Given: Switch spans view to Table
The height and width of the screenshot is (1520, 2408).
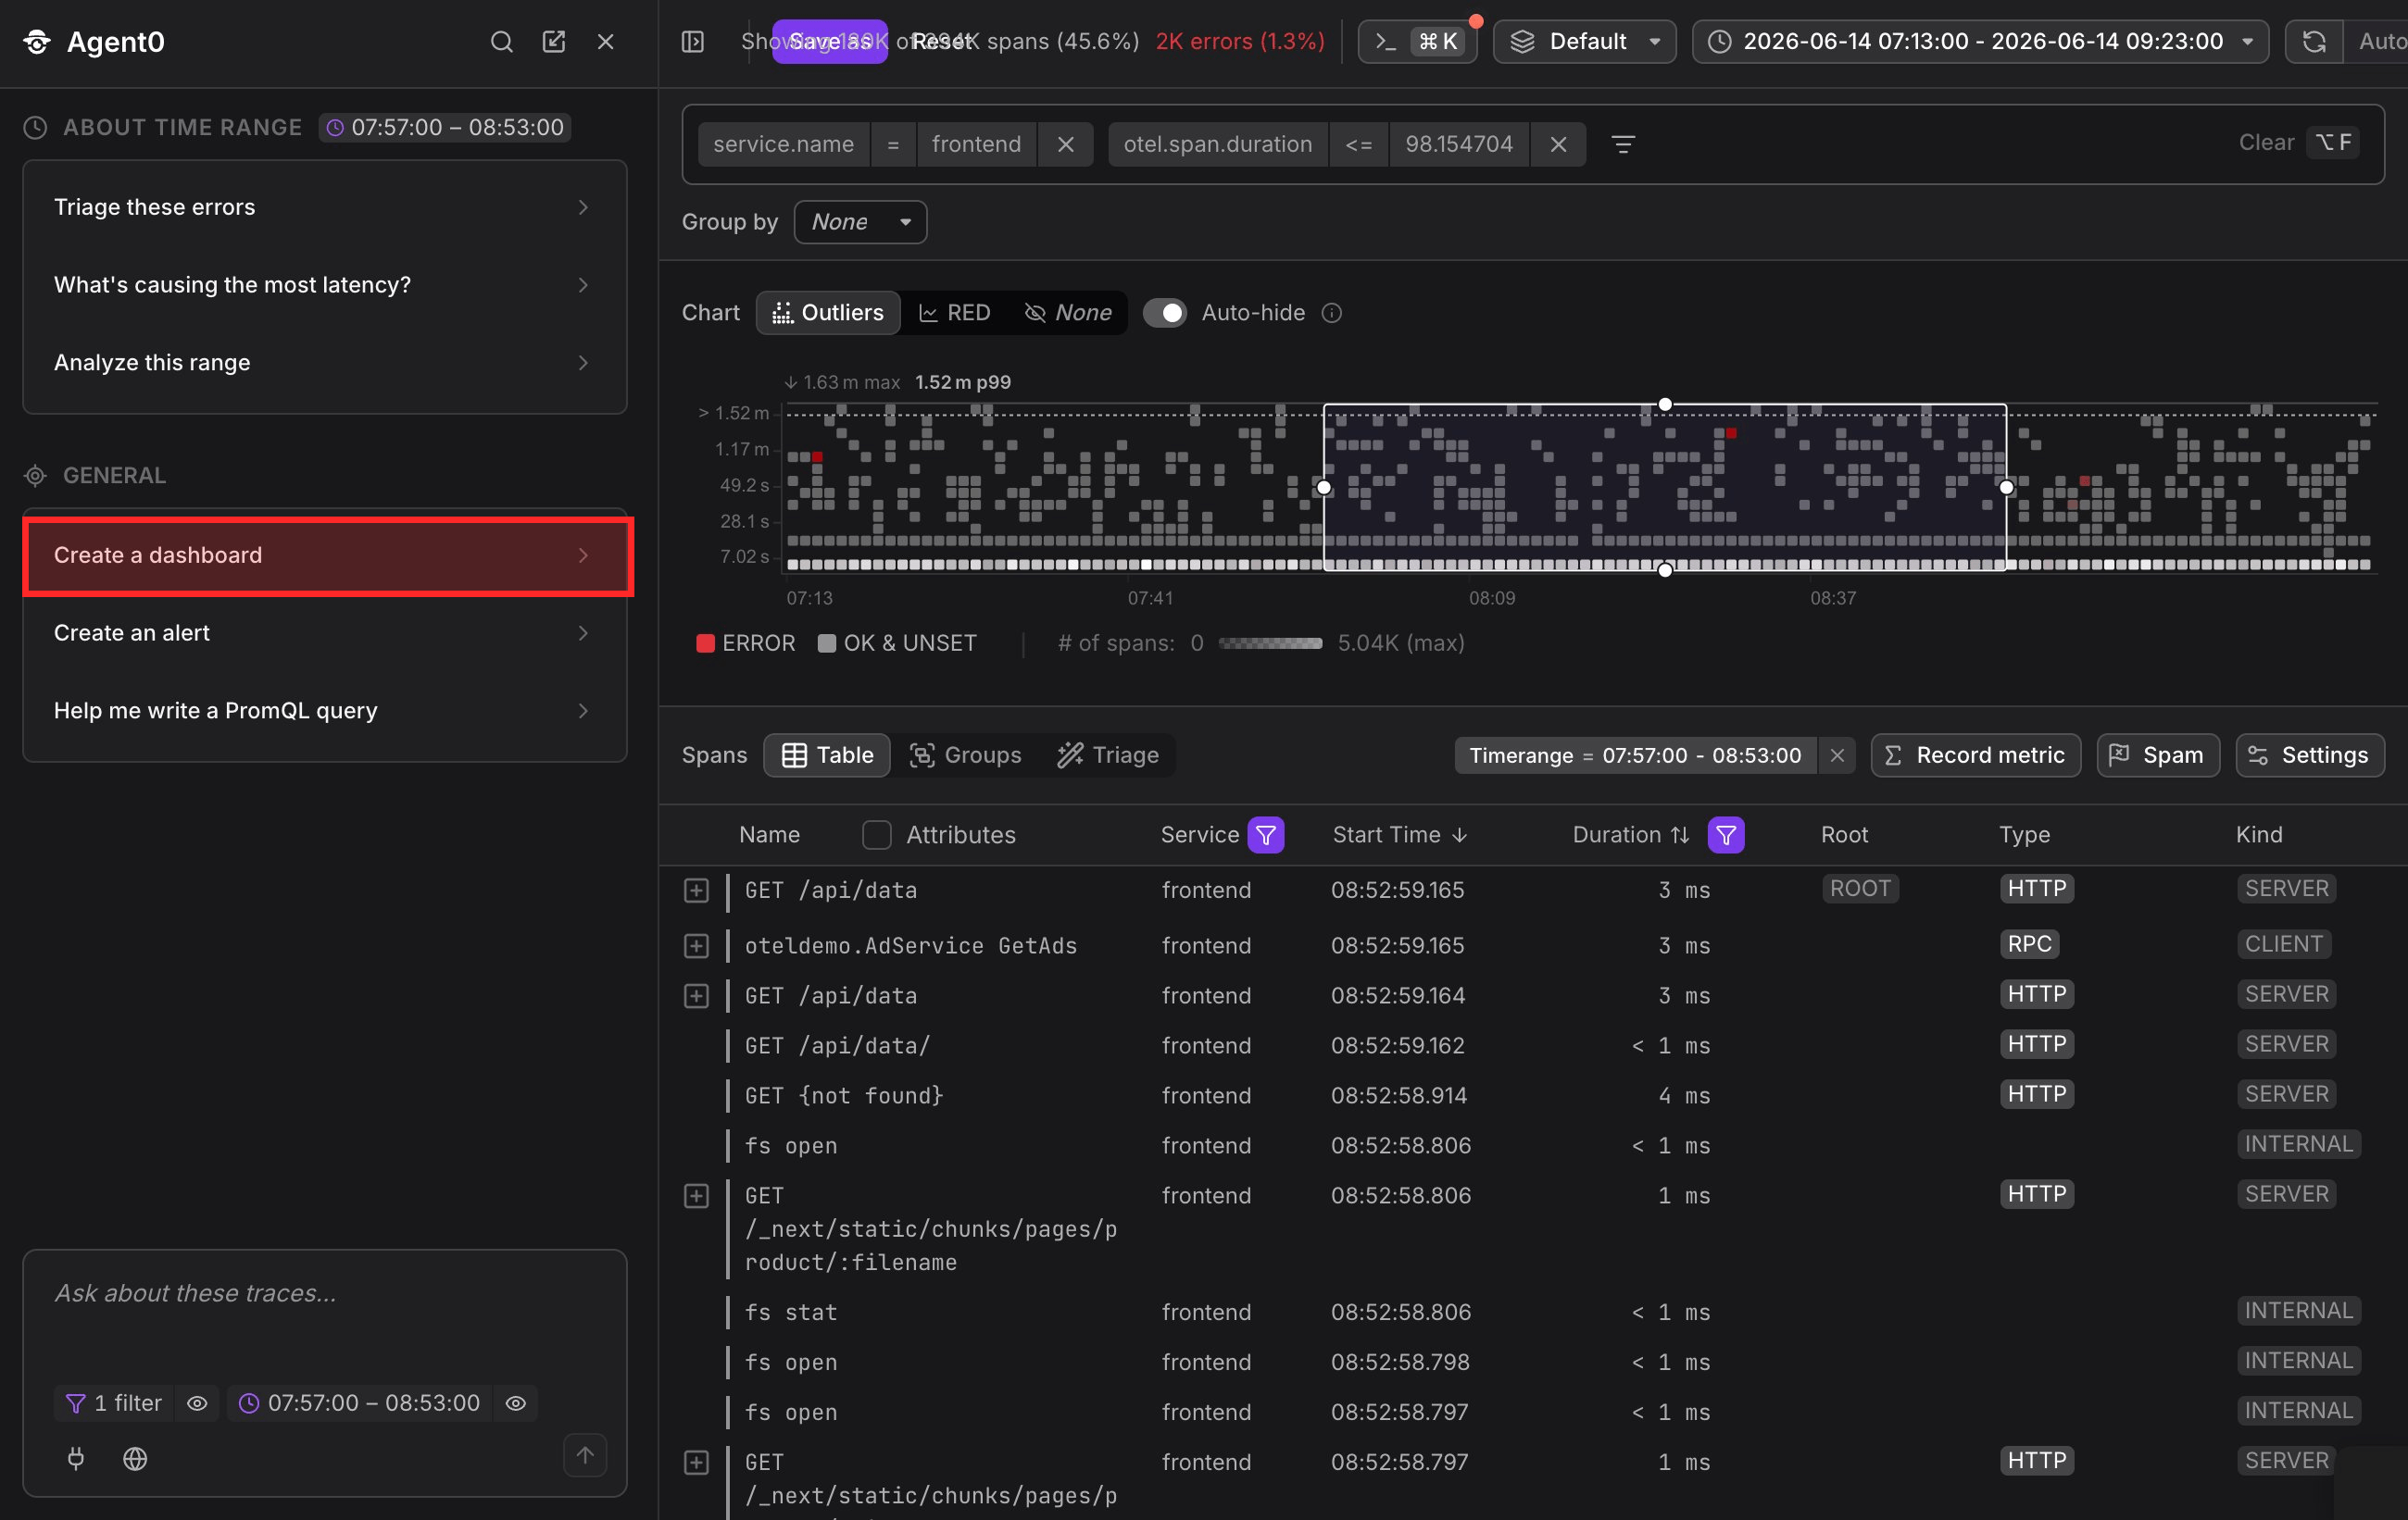Looking at the screenshot, I should pyautogui.click(x=827, y=755).
